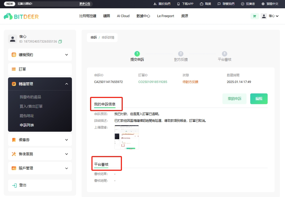Click the logout arrow icon
Image resolution: width=285 pixels, height=197 pixels.
click(x=14, y=185)
